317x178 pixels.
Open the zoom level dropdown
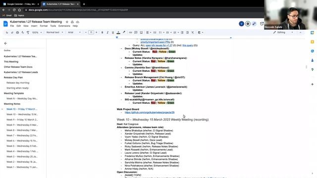coord(37,33)
